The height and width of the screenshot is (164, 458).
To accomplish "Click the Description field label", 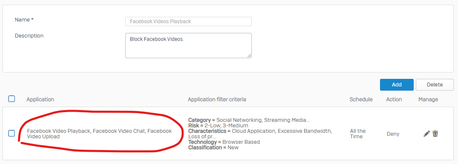I will tap(29, 35).
